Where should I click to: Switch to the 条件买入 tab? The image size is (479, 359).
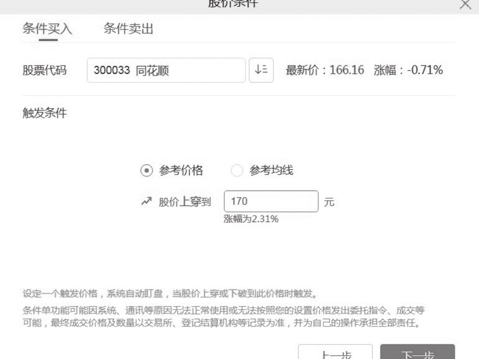pyautogui.click(x=48, y=29)
